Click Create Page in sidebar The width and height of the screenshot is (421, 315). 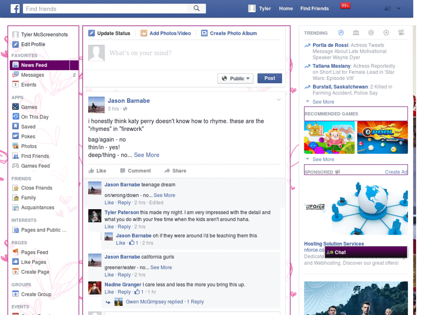coord(35,272)
